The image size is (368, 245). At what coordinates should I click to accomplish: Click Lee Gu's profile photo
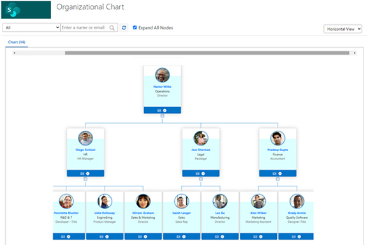[220, 202]
